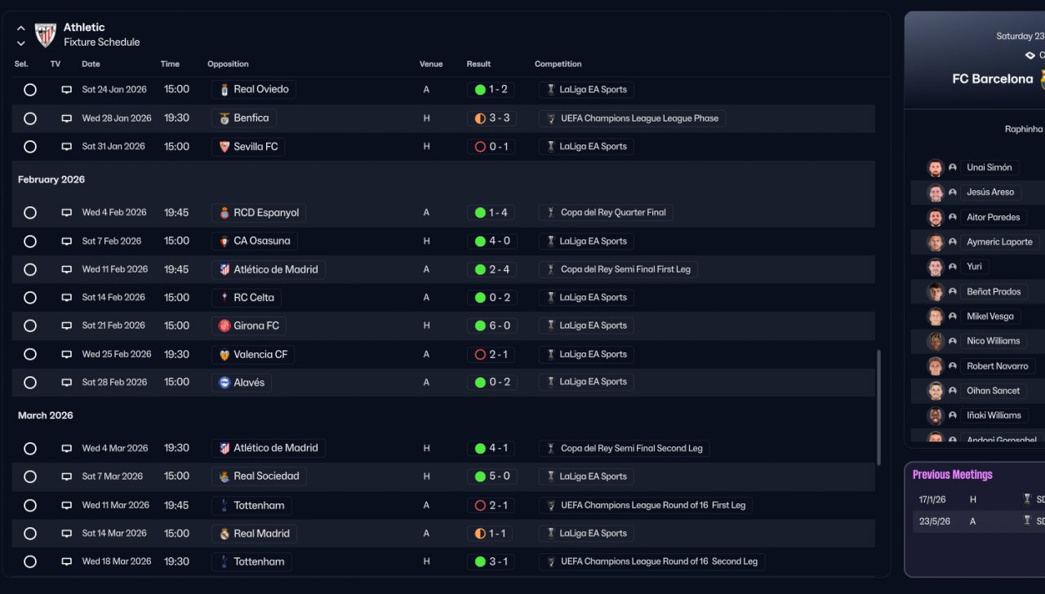Sort fixtures by the Competition column header
The height and width of the screenshot is (594, 1045).
pyautogui.click(x=558, y=64)
